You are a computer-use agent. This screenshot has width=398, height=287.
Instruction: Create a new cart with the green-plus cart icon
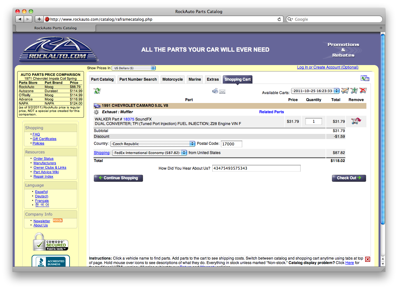pyautogui.click(x=354, y=91)
